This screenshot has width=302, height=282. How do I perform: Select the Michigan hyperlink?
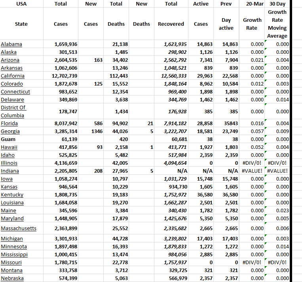(12, 238)
